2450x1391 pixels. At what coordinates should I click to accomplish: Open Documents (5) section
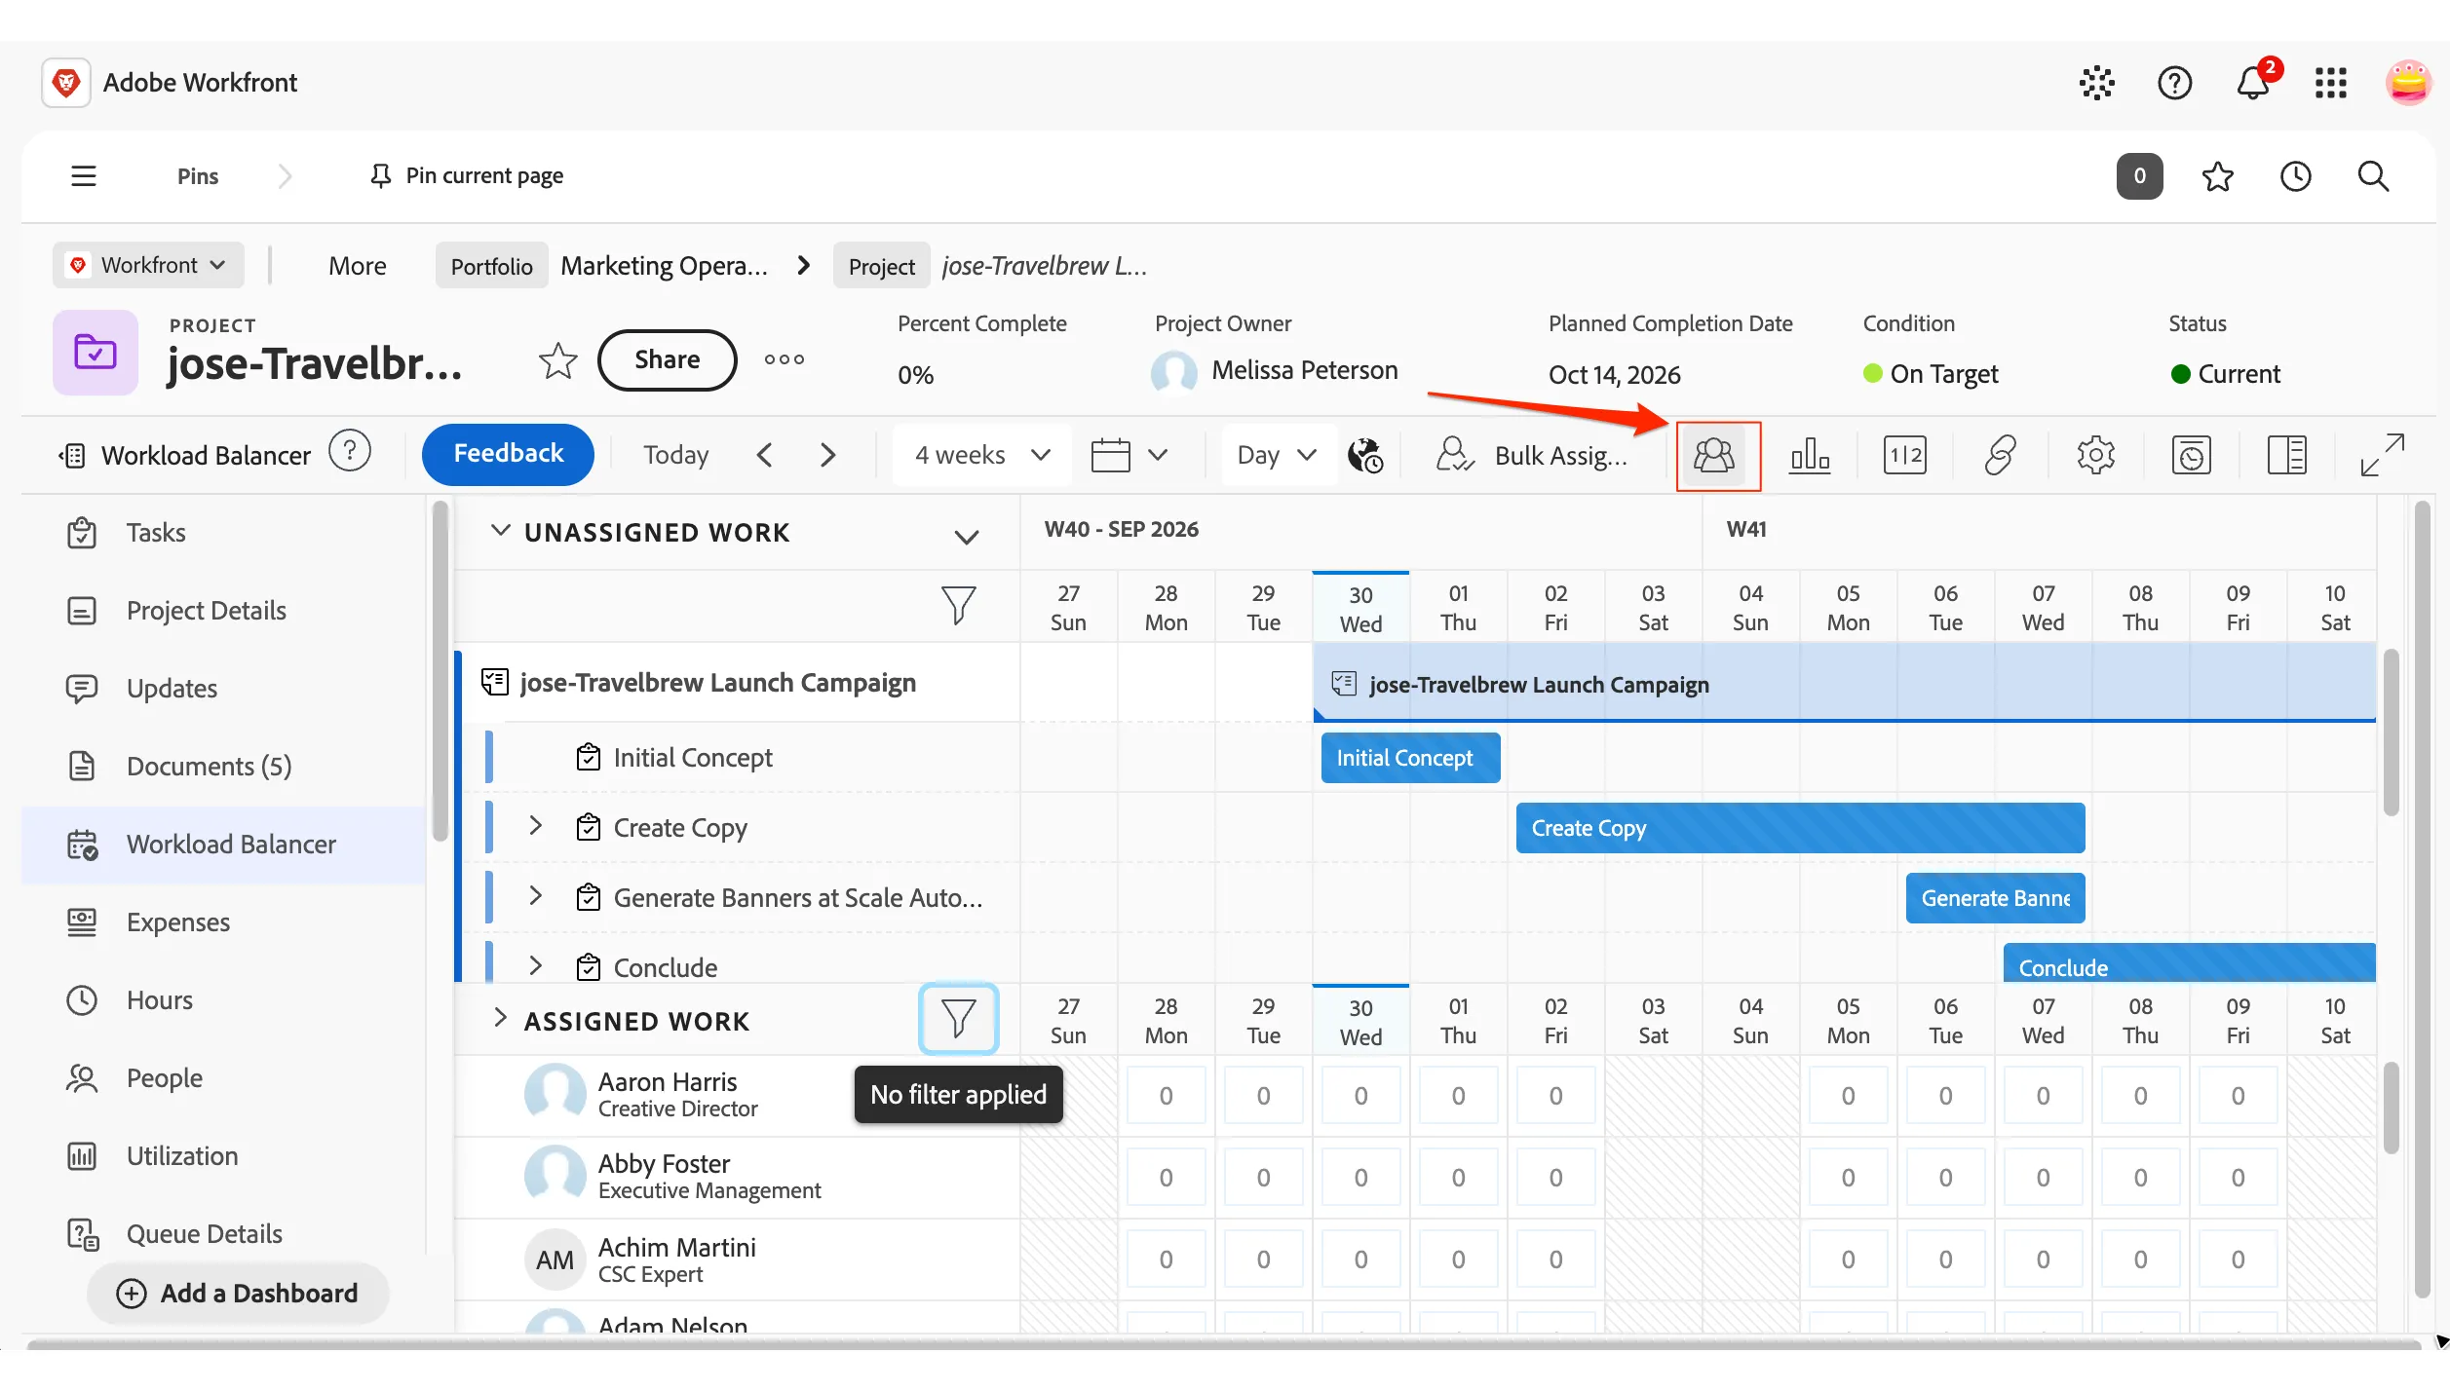click(209, 767)
